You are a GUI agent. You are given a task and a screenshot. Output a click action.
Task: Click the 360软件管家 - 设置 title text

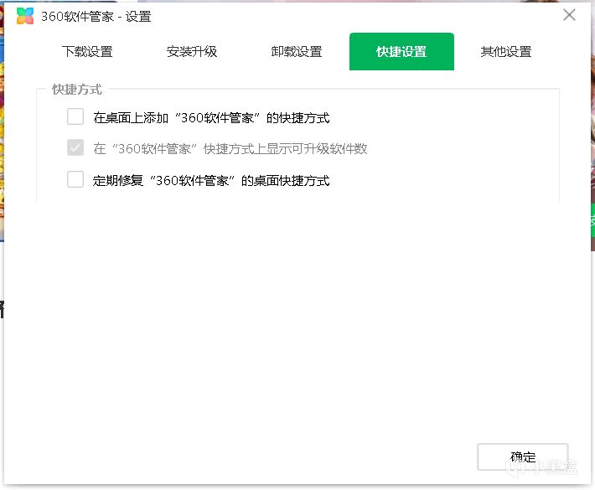(96, 17)
